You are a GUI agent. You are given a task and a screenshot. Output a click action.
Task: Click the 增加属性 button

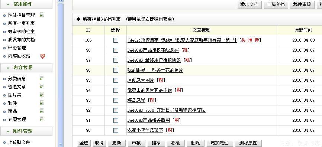point(219,143)
